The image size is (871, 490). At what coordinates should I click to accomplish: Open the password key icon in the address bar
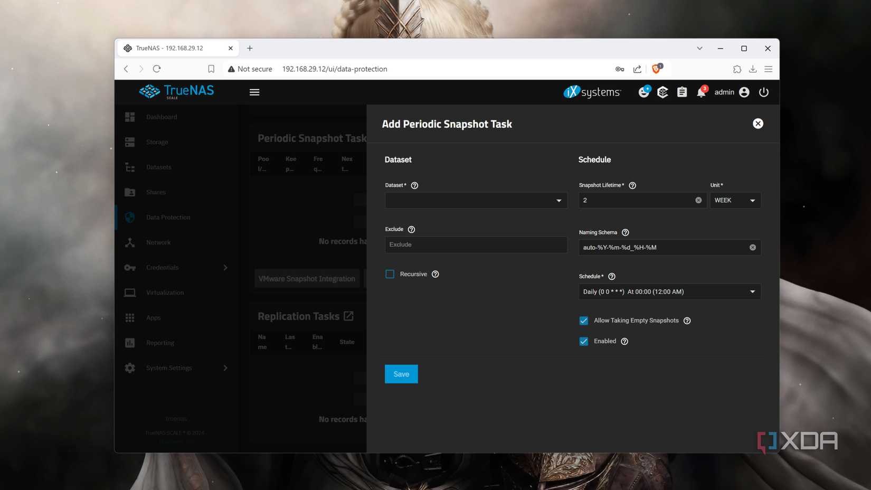coord(620,69)
